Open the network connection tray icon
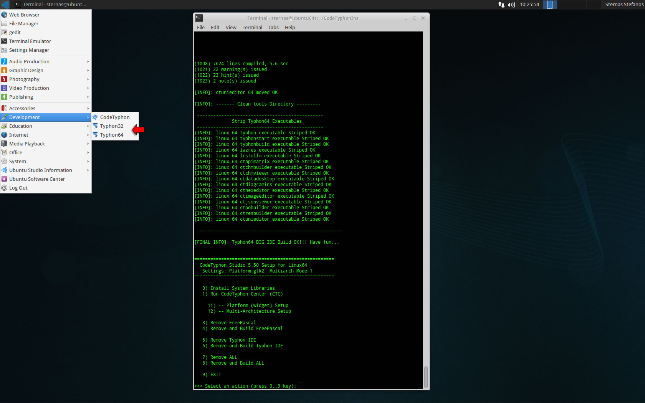 point(501,5)
